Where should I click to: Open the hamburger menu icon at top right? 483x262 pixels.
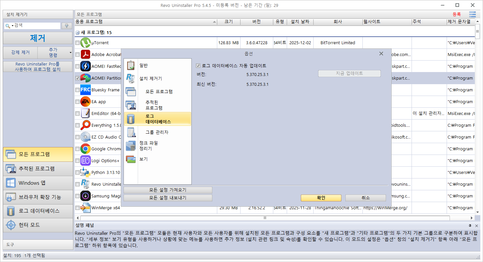pos(472,14)
